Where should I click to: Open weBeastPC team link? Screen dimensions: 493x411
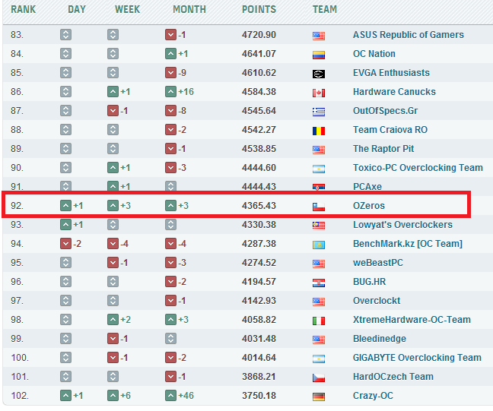click(378, 263)
